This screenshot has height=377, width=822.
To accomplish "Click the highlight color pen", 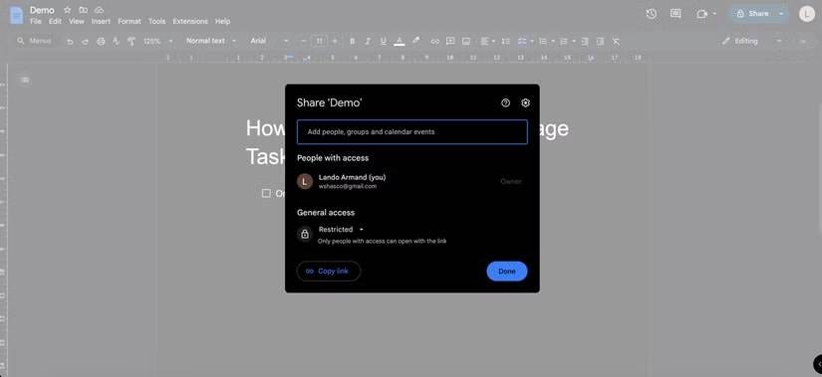I will 415,41.
